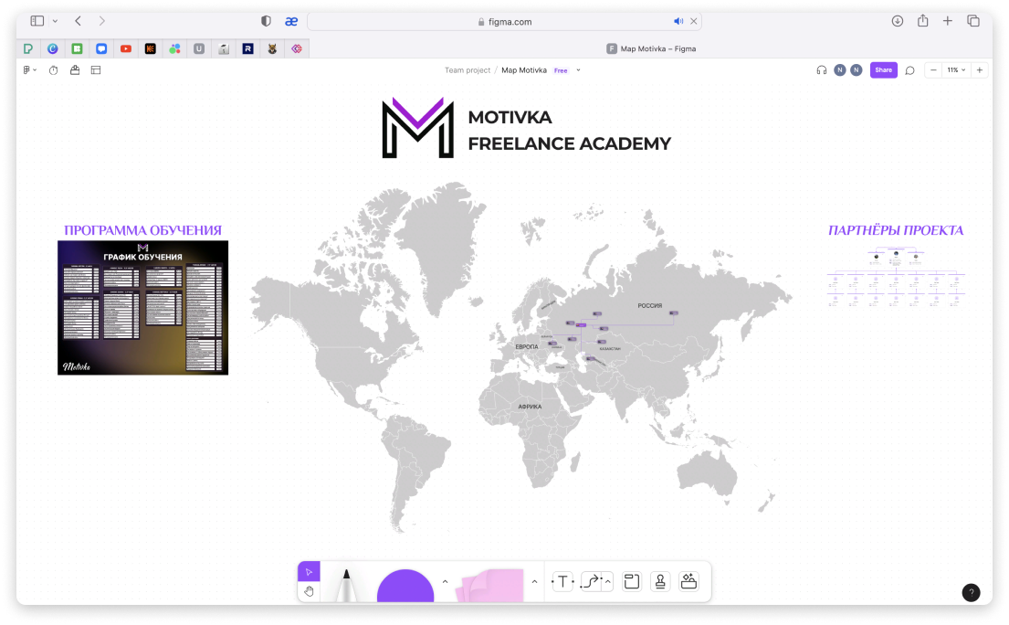Click the second N collaborator avatar
Viewport: 1009px width, 625px height.
(x=856, y=70)
